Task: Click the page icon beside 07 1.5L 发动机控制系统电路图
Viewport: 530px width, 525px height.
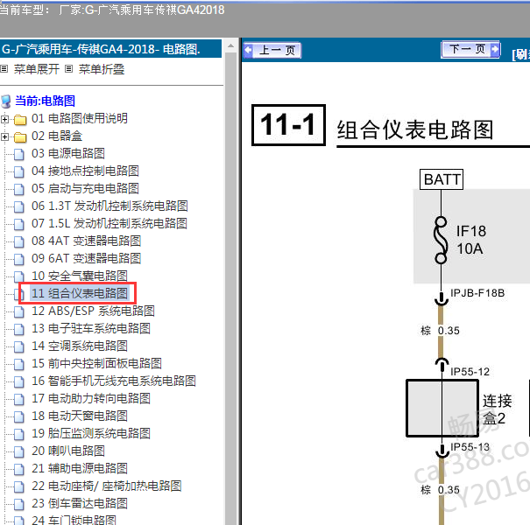Action: pyautogui.click(x=19, y=224)
